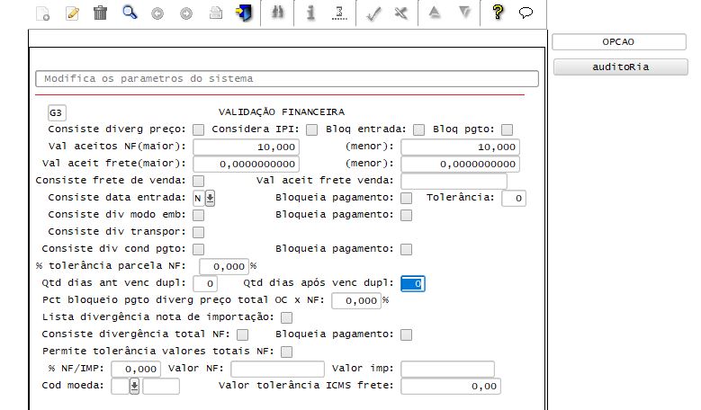The width and height of the screenshot is (701, 410).
Task: Click the next record right arrow icon
Action: (186, 13)
